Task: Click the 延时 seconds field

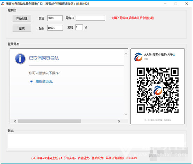Action: click(x=79, y=27)
